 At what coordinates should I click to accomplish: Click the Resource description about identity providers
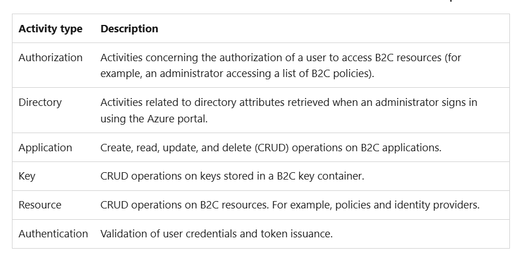(x=290, y=204)
